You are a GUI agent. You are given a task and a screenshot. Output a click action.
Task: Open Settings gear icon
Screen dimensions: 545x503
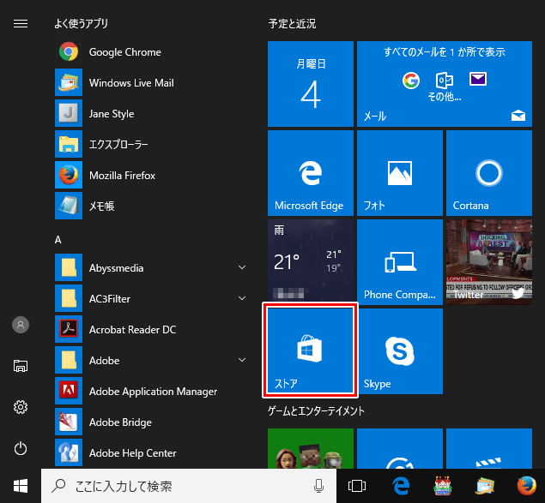tap(21, 407)
